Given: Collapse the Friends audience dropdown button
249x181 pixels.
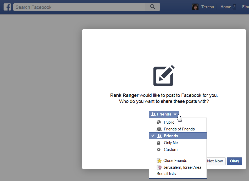Looking at the screenshot, I should coord(164,114).
